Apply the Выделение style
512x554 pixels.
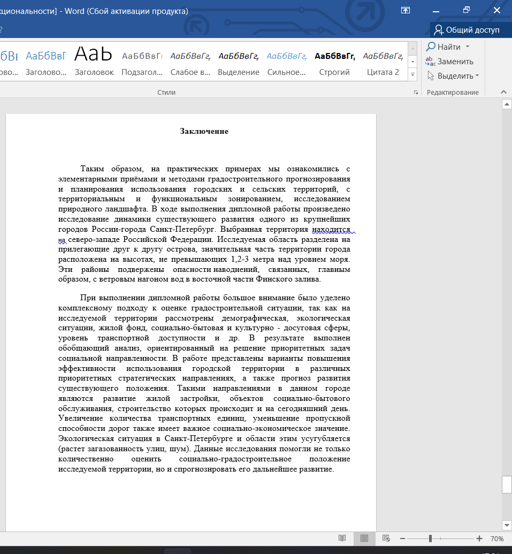tap(238, 62)
